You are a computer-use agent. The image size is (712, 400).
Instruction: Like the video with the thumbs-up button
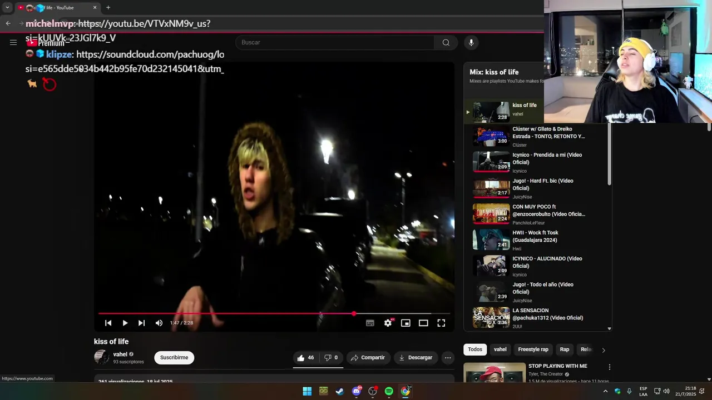click(305, 358)
